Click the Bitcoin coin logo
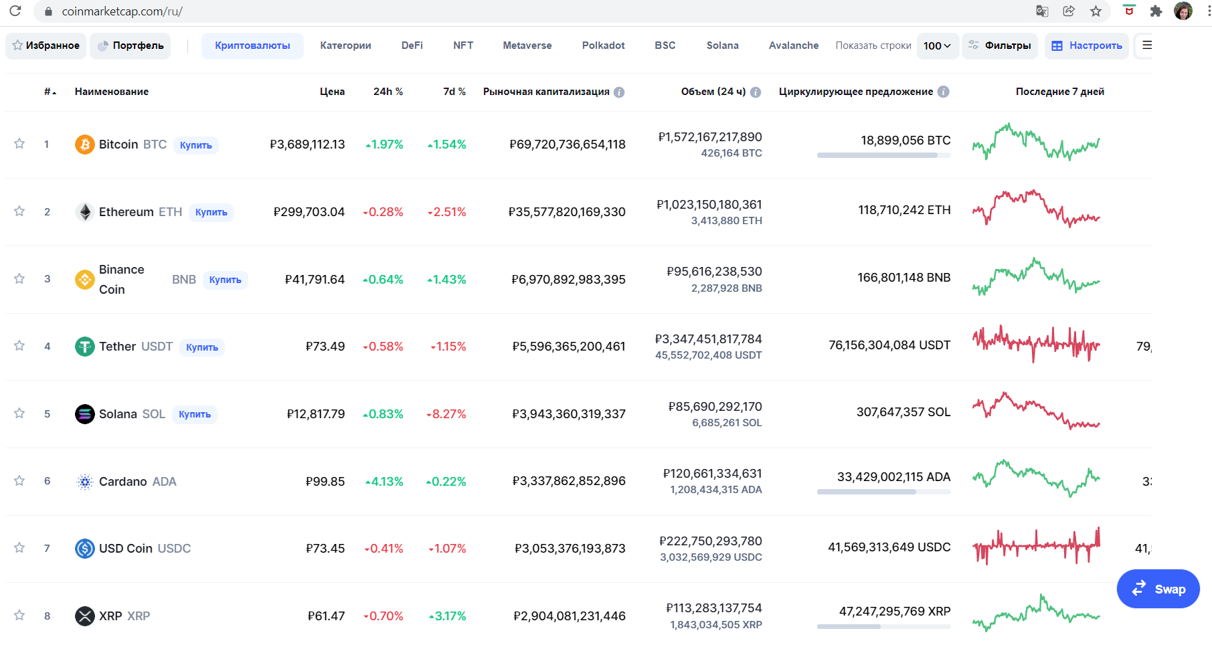This screenshot has width=1212, height=647. tap(85, 145)
